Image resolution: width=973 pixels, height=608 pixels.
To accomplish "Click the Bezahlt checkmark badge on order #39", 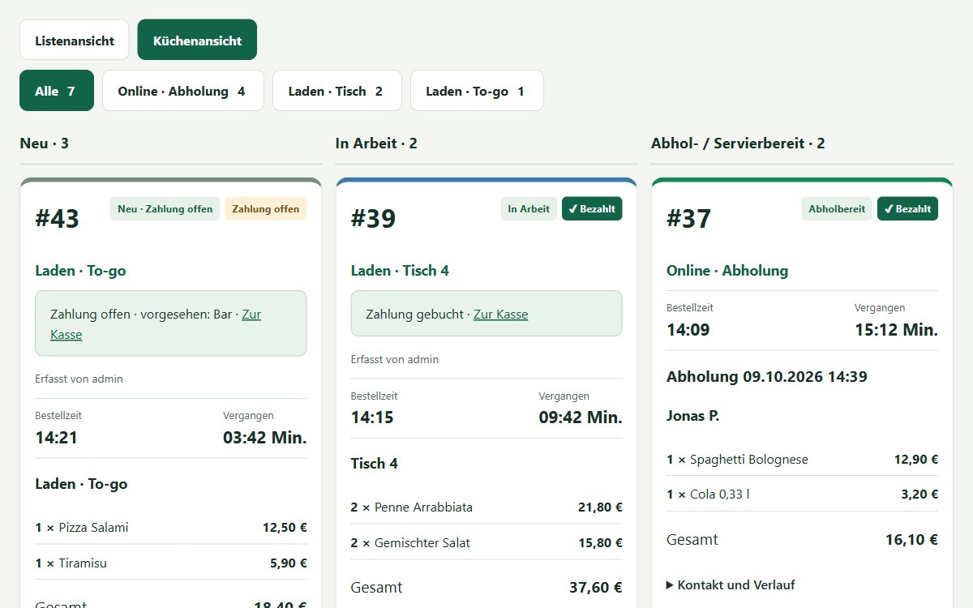I will click(x=592, y=208).
